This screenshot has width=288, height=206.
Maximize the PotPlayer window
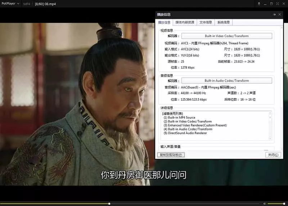tap(271, 4)
